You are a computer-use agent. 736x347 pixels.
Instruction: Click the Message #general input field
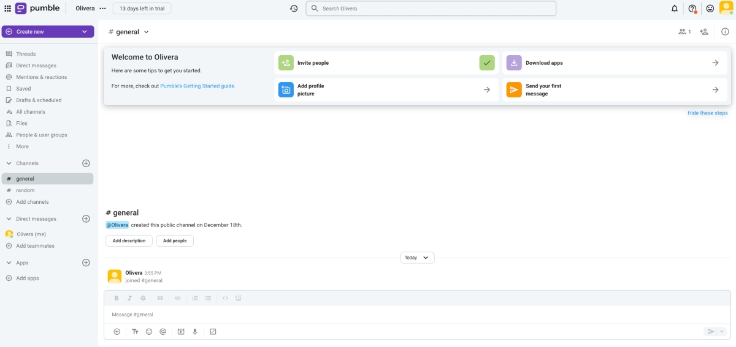pyautogui.click(x=417, y=315)
